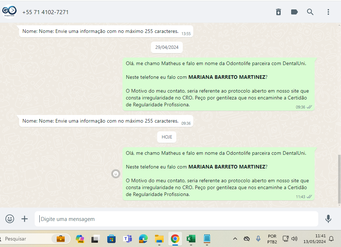341x247 pixels.
Task: Open Microsoft Teams from the taskbar
Action: point(128,239)
